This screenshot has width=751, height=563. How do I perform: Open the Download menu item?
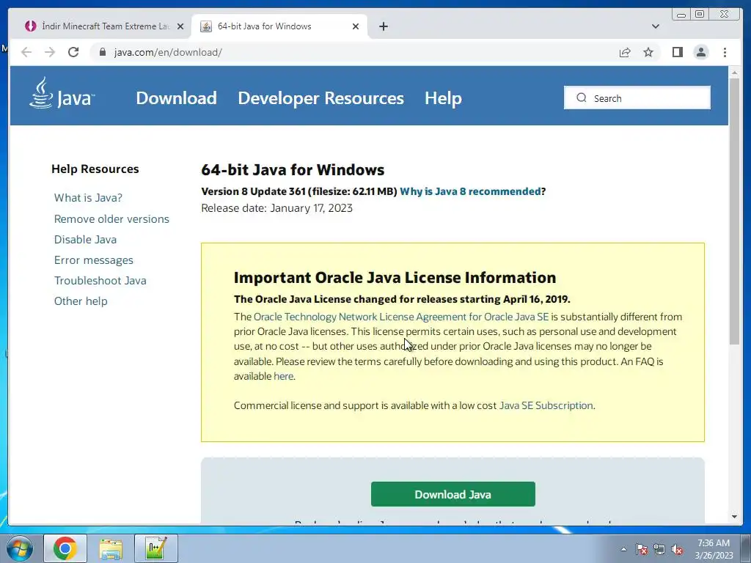pos(176,98)
